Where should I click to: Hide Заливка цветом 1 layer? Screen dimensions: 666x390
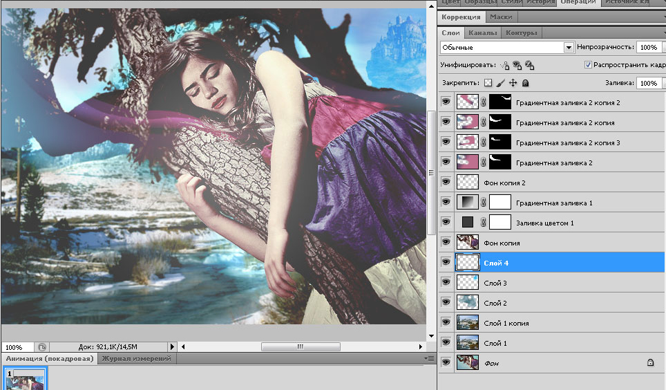[x=446, y=222]
